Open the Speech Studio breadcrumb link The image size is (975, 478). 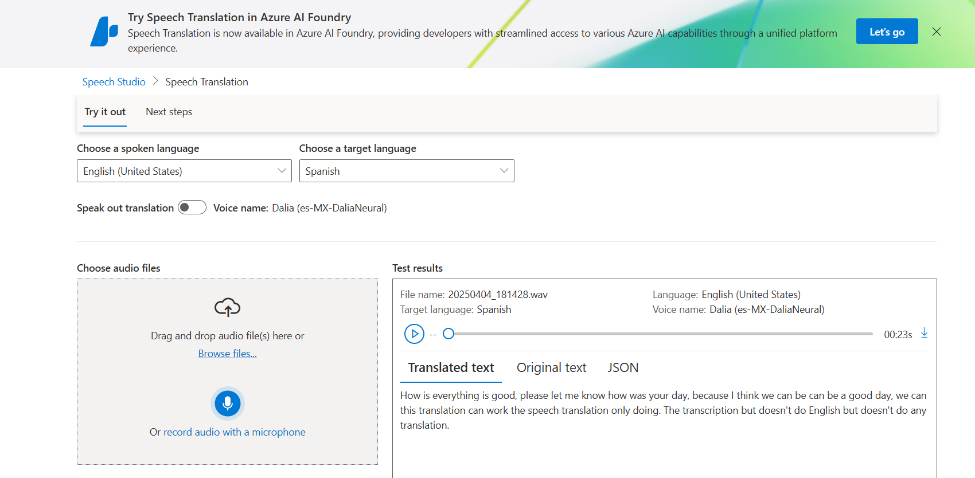point(114,82)
